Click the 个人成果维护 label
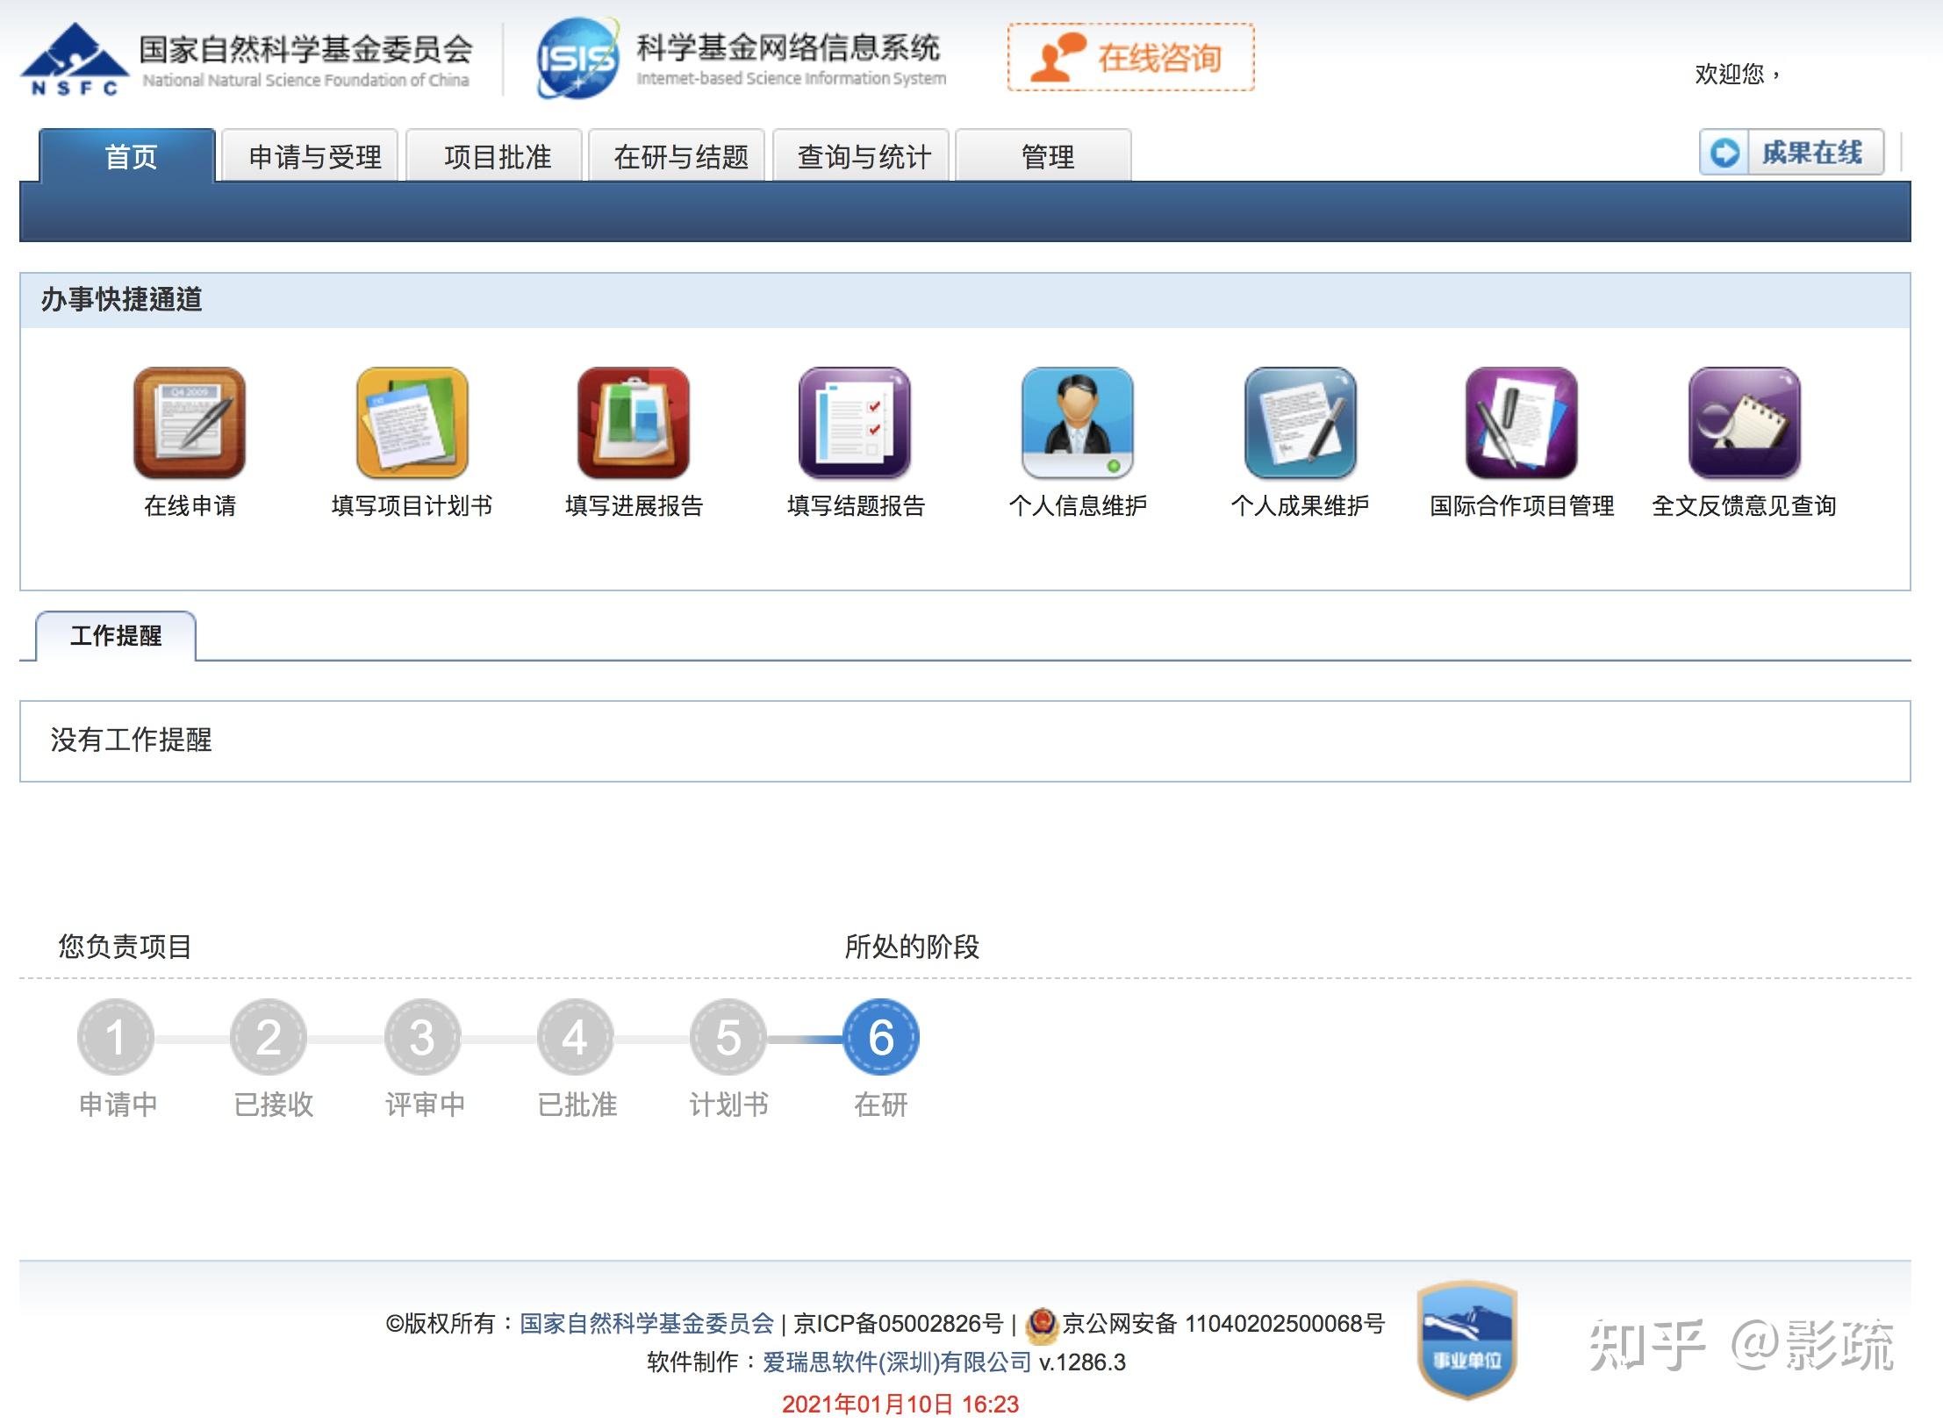The width and height of the screenshot is (1943, 1423). 1300,505
